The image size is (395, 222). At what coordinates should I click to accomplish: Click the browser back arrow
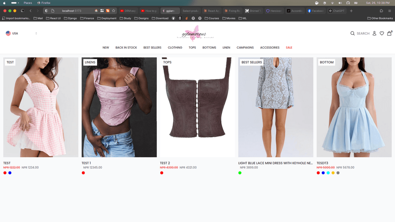point(31,11)
